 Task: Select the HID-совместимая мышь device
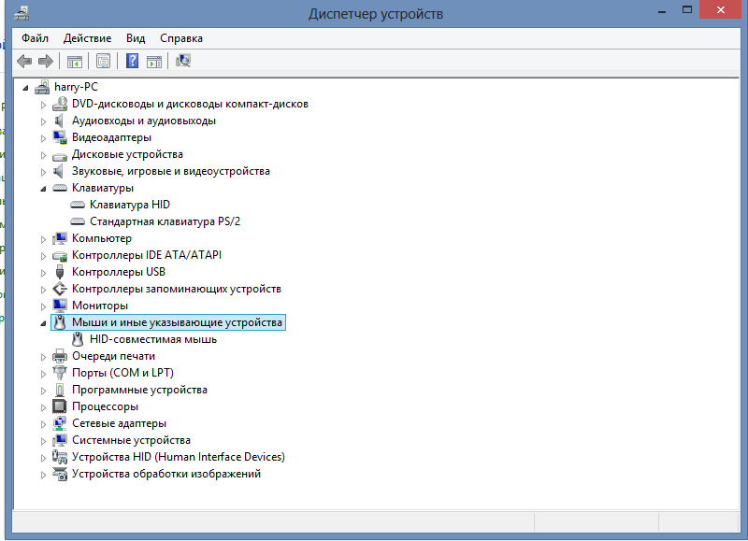(x=152, y=339)
